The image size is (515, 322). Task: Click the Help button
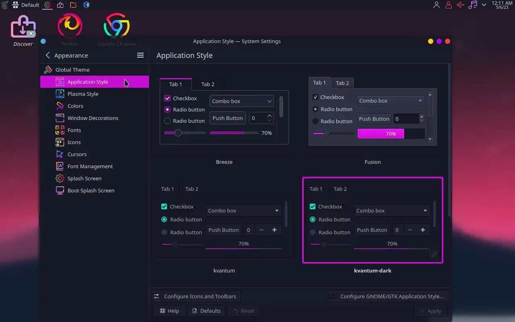click(x=169, y=311)
